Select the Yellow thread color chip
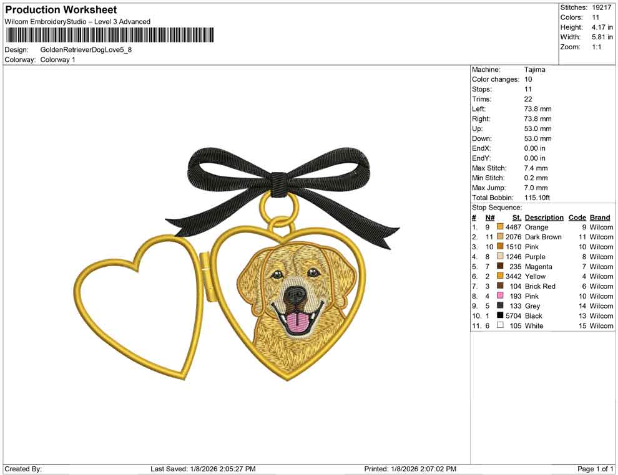Image resolution: width=618 pixels, height=475 pixels. tap(498, 276)
